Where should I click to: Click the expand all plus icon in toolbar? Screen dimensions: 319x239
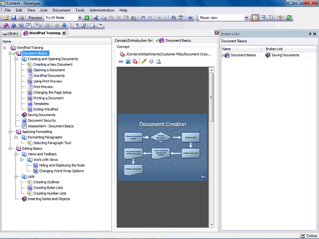(159, 18)
